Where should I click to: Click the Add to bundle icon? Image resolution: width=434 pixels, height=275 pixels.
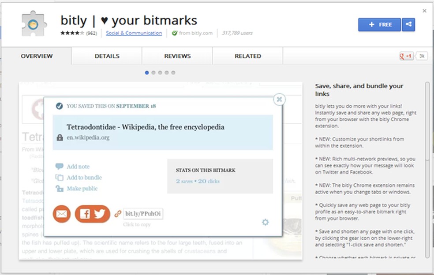click(59, 177)
